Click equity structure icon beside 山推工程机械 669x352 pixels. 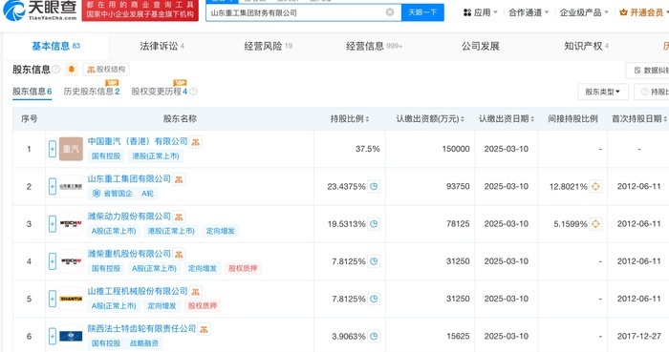195,292
